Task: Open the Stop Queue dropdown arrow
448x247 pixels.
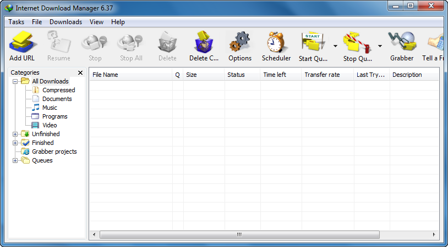Action: click(380, 46)
